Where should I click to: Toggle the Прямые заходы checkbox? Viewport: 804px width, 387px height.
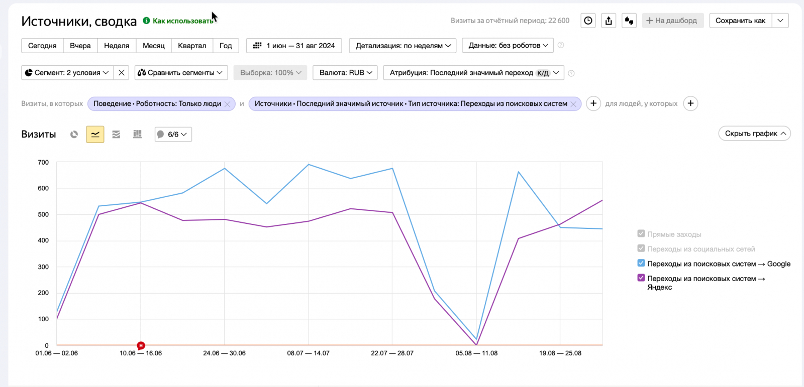click(x=641, y=233)
